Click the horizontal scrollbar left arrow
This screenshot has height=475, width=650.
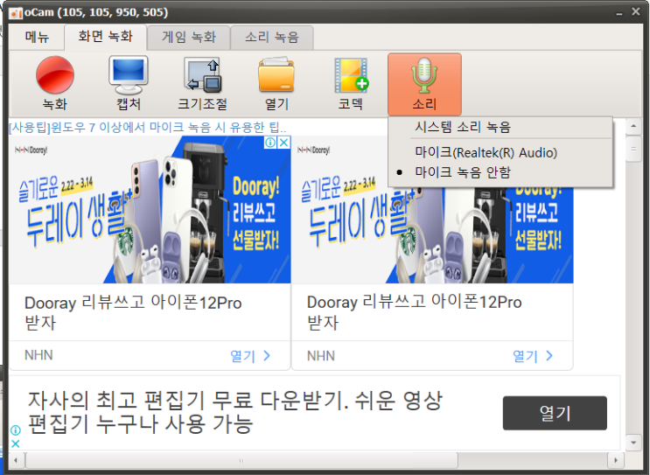(16, 460)
